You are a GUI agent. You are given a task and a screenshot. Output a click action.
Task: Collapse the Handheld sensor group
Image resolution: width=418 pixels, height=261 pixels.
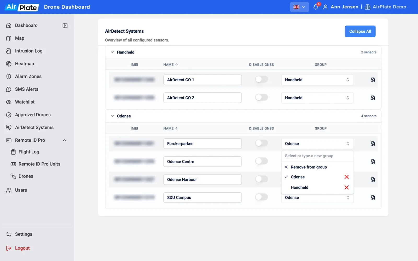tap(112, 52)
